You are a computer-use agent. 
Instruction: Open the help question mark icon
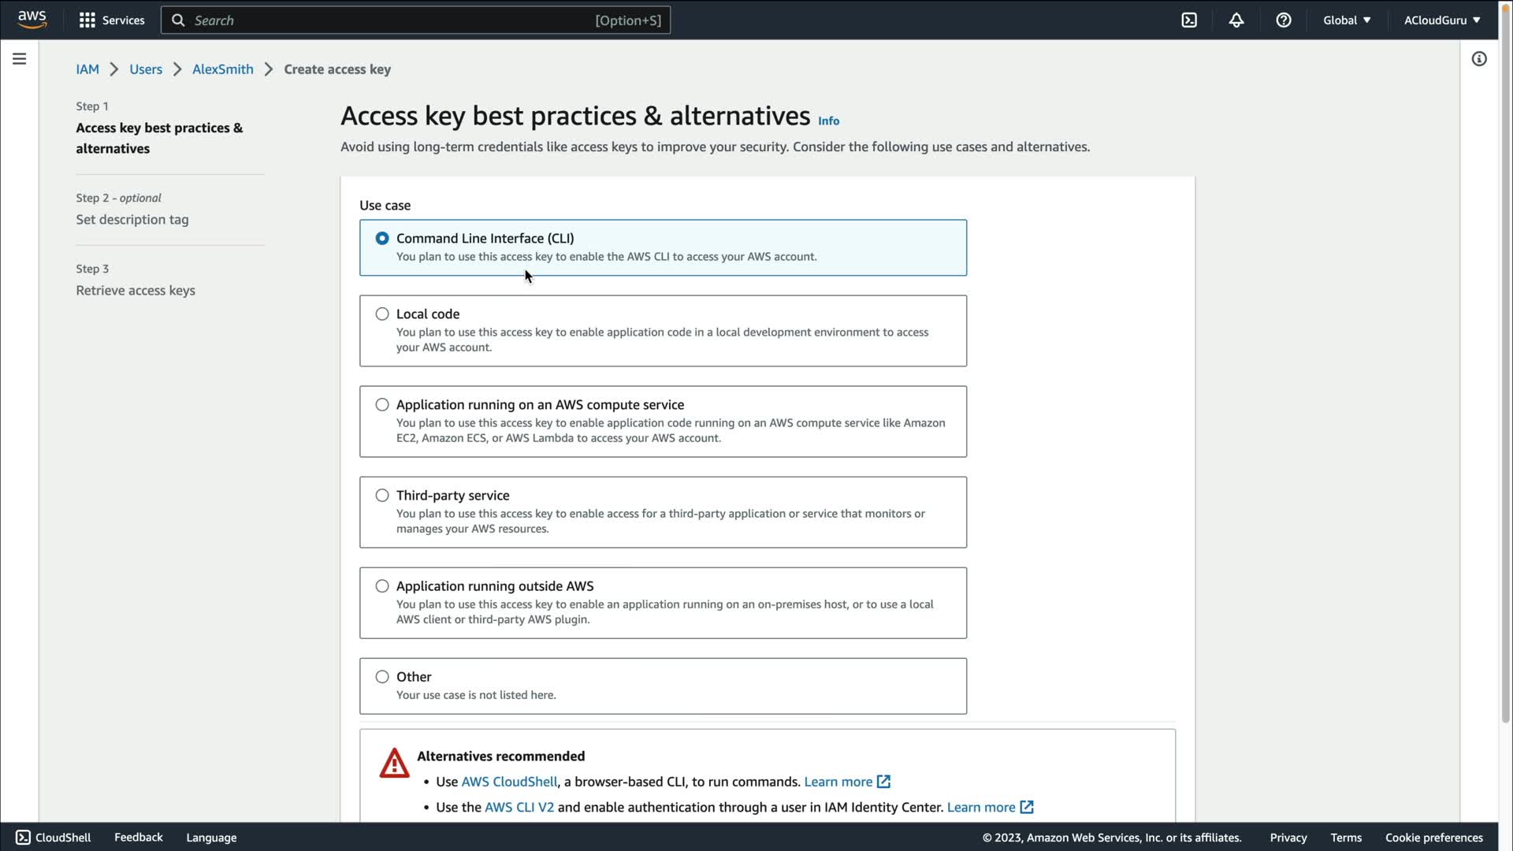pos(1284,20)
